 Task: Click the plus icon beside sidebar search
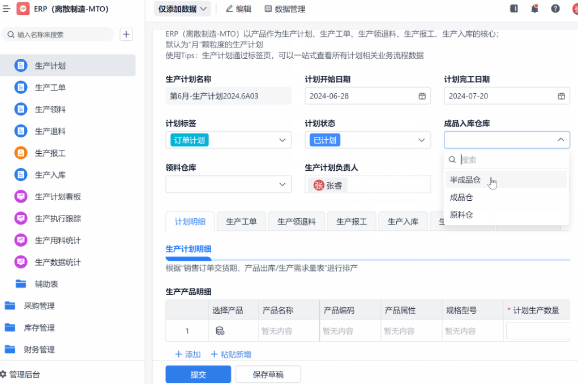(126, 34)
